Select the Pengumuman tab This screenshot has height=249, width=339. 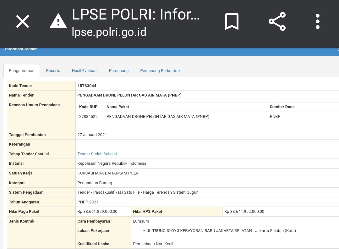click(22, 70)
